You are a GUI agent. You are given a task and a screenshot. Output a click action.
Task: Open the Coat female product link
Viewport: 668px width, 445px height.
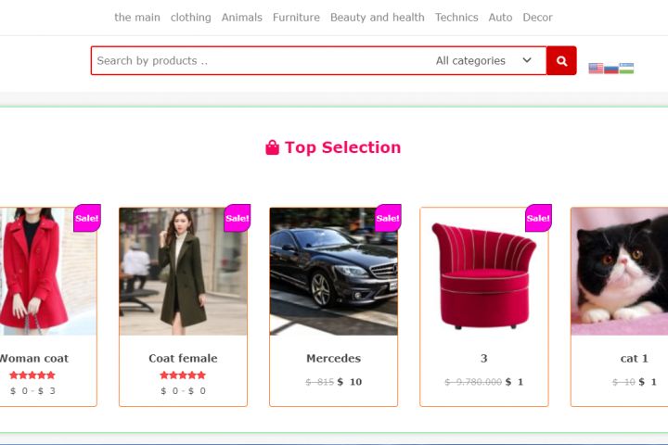pos(183,359)
